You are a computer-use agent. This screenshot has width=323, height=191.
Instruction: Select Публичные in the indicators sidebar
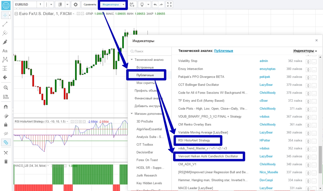145,75
